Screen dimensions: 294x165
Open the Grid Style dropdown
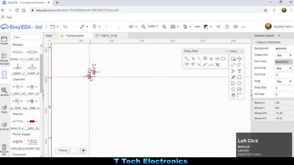pos(283,68)
